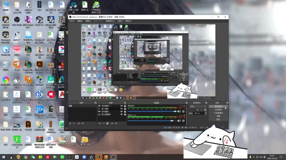The width and height of the screenshot is (286, 160).
Task: Open the 文件(F) menu
Action: (72, 21)
